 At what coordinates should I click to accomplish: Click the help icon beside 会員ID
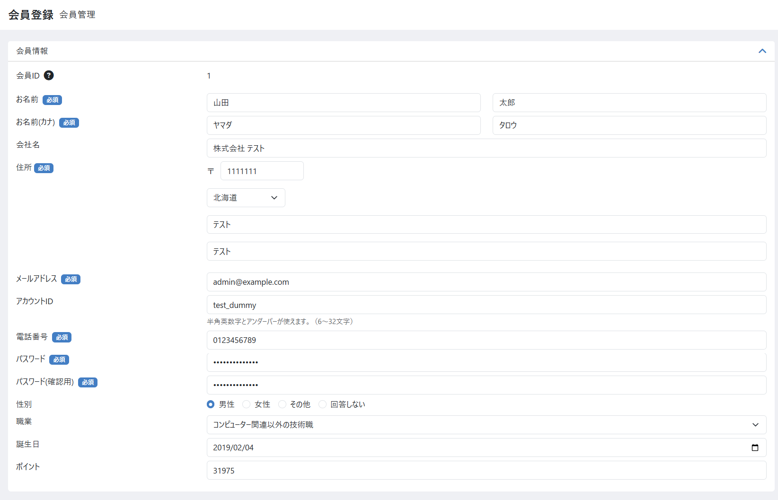pos(49,75)
